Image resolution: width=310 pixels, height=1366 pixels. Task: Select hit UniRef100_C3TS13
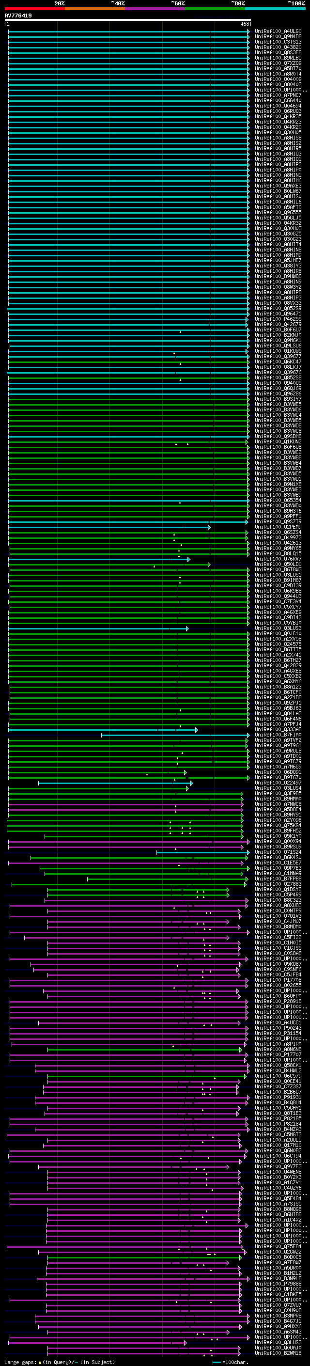pyautogui.click(x=278, y=42)
